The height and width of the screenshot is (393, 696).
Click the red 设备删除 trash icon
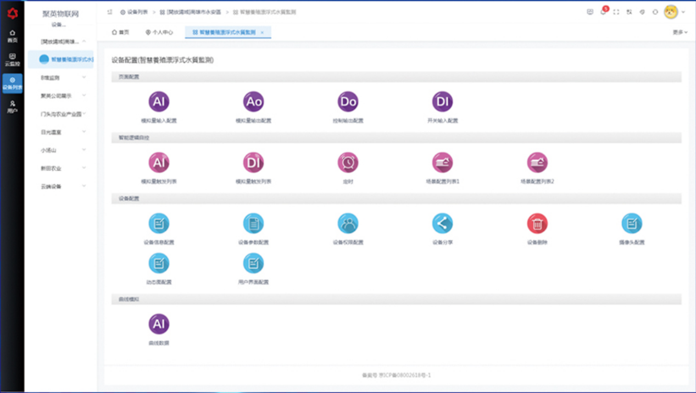537,224
